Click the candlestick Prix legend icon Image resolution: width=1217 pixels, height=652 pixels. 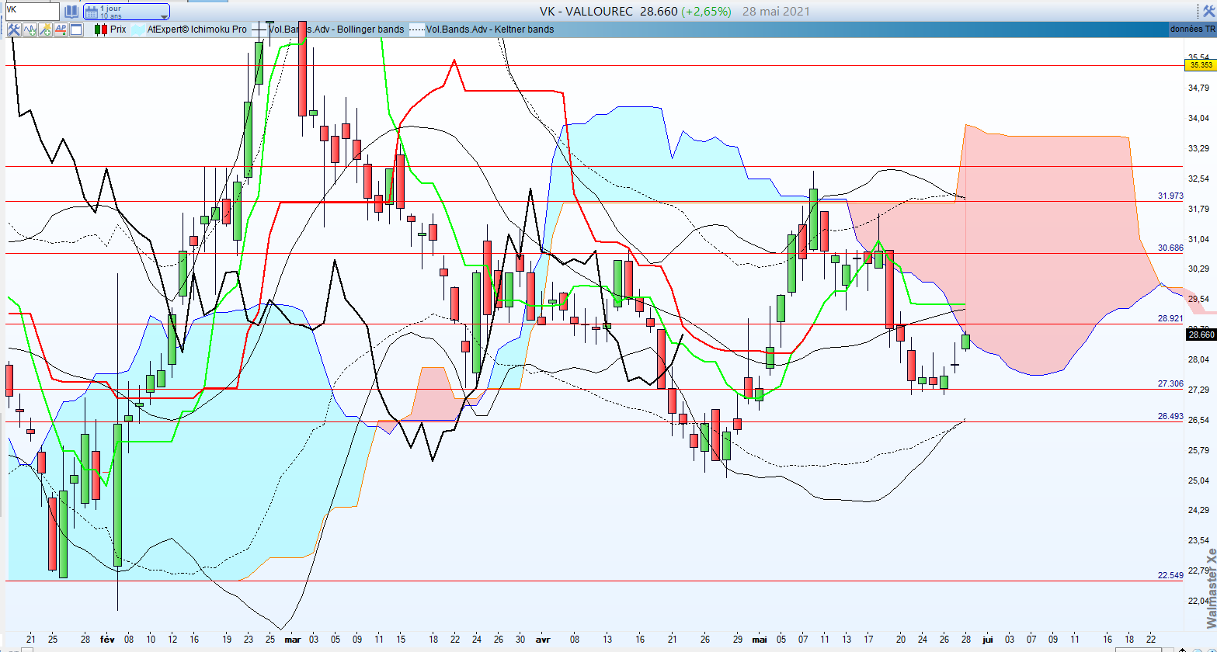pos(100,29)
